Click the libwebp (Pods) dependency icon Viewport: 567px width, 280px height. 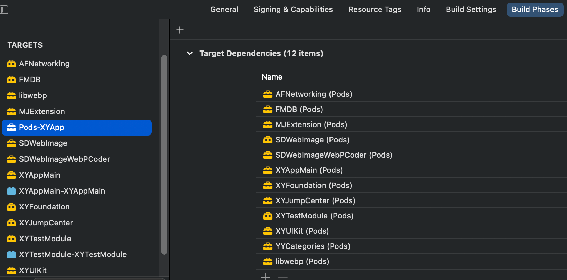[268, 262]
